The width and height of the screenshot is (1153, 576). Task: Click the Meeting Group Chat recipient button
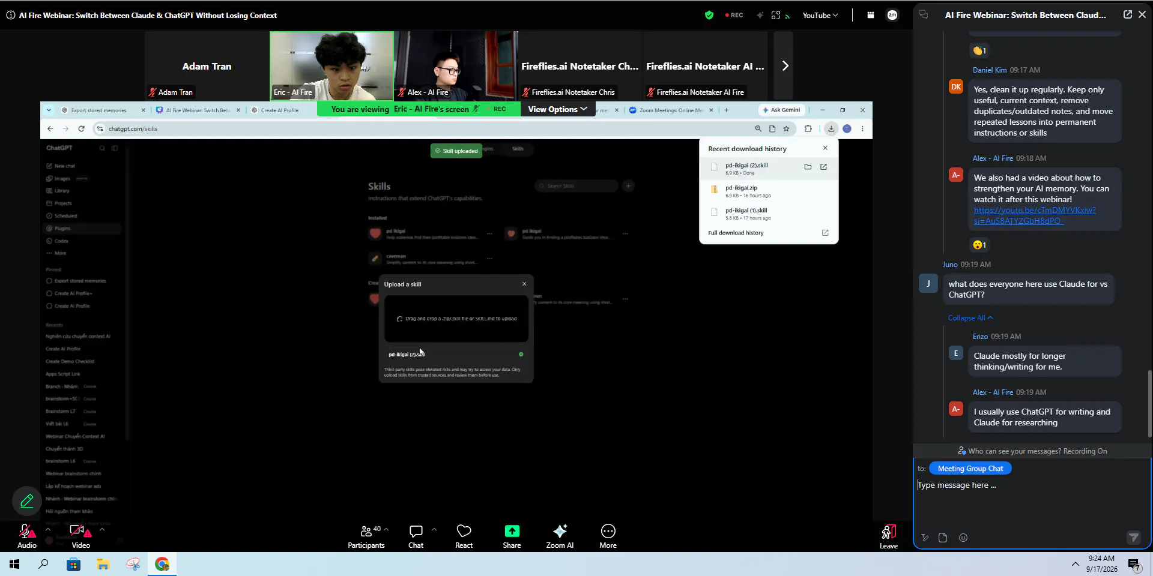pyautogui.click(x=970, y=469)
